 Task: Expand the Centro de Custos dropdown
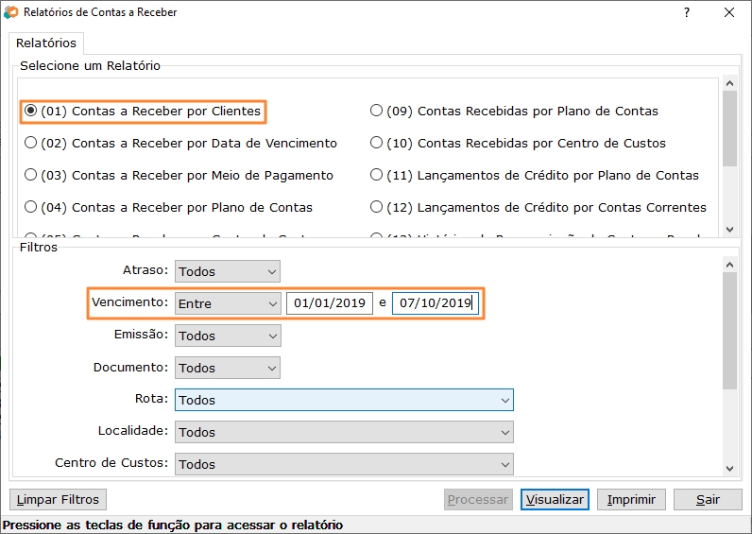pyautogui.click(x=344, y=464)
